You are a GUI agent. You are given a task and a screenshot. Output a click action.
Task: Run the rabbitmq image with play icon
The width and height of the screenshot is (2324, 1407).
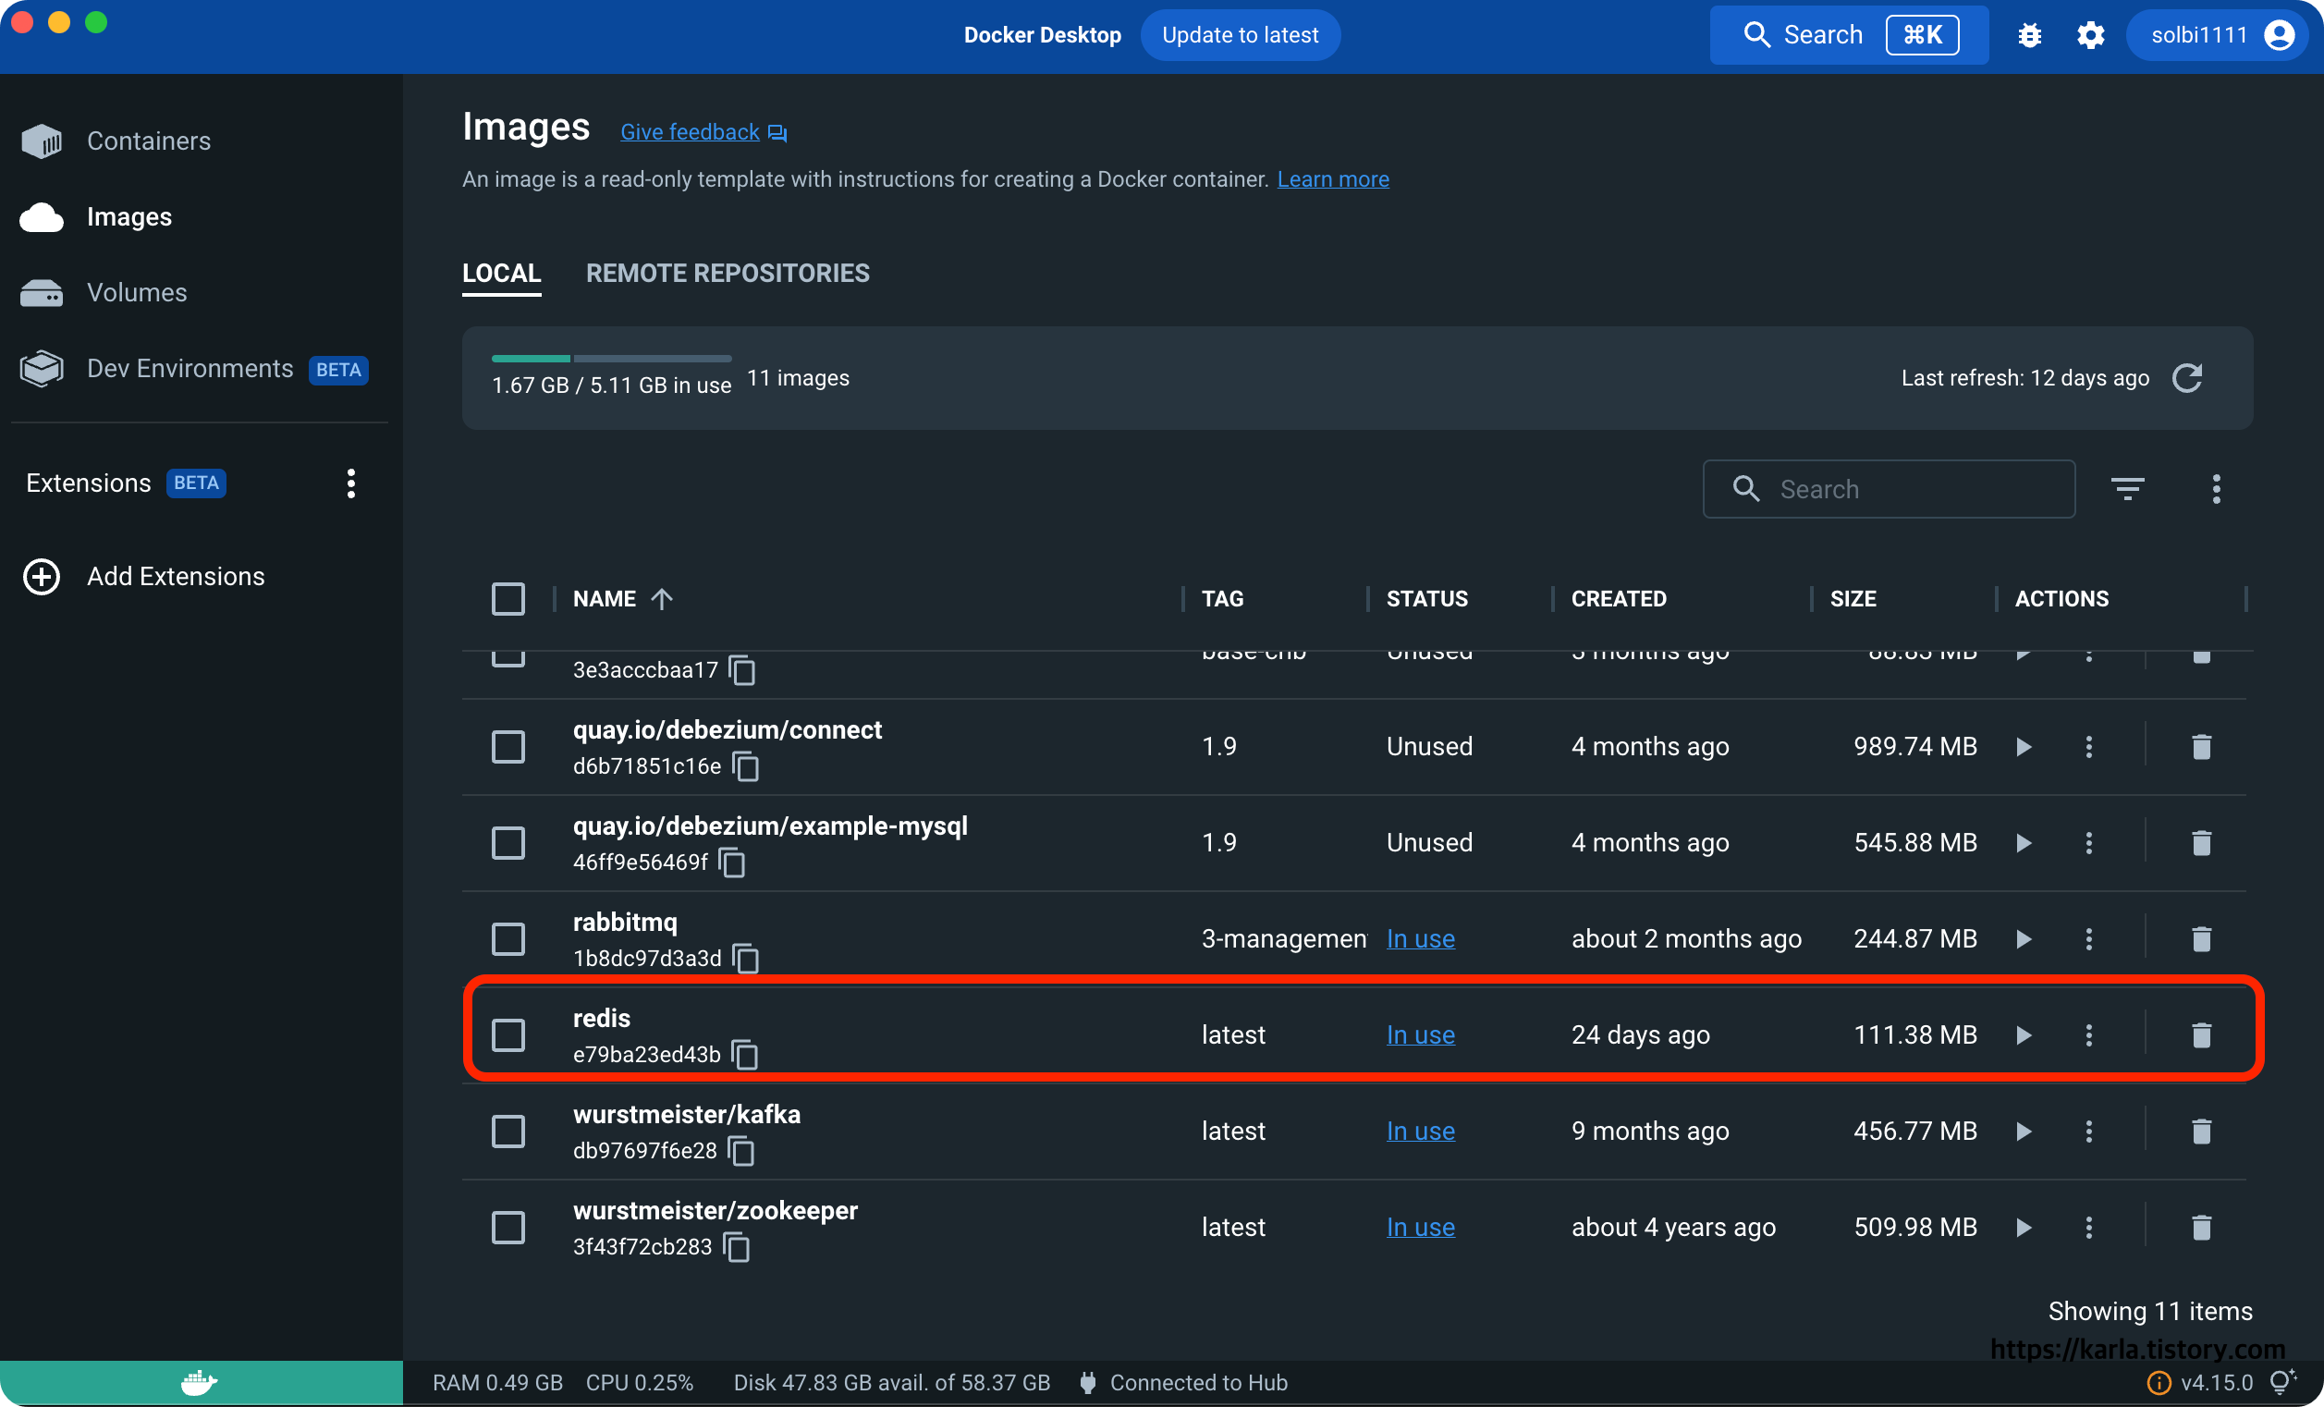[x=2024, y=938]
